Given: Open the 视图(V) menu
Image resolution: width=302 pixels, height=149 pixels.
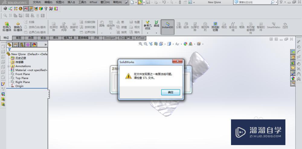Looking at the screenshot, I should click(60, 2).
